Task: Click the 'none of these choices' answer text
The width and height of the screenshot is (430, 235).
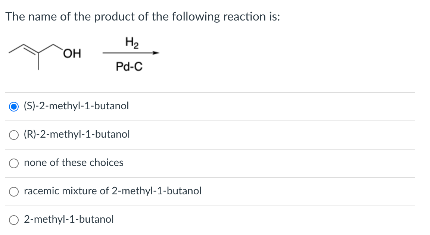Action: [x=74, y=162]
